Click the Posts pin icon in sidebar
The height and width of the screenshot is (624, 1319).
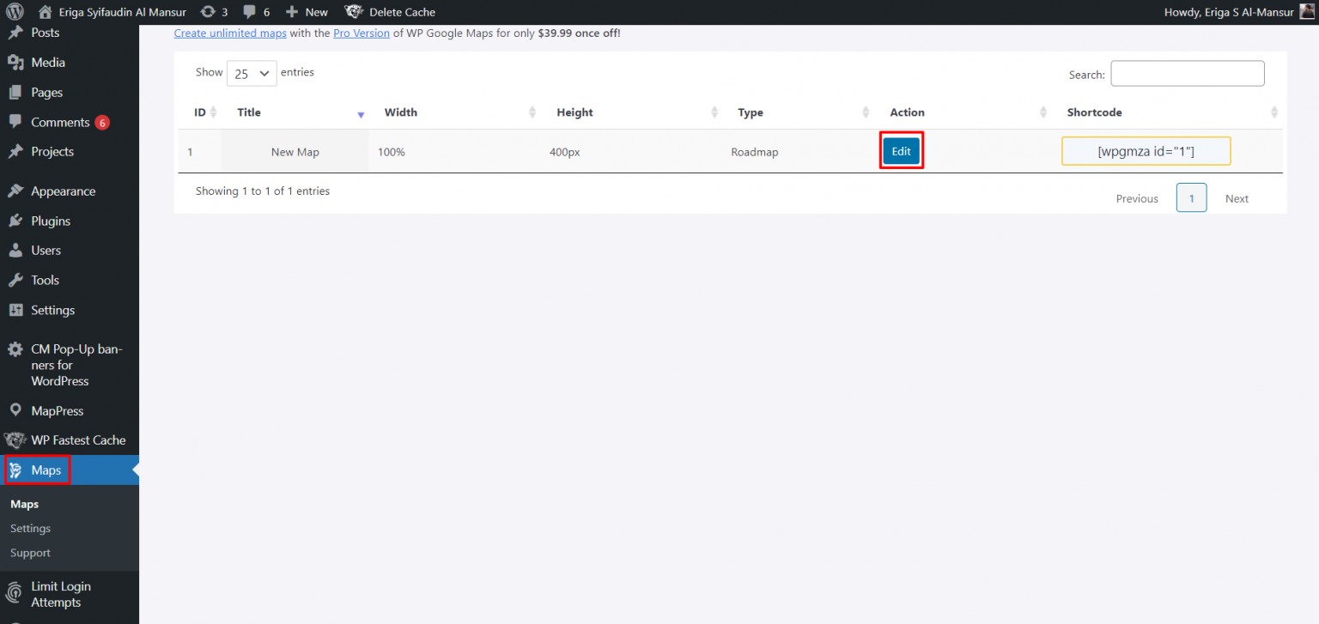[15, 33]
